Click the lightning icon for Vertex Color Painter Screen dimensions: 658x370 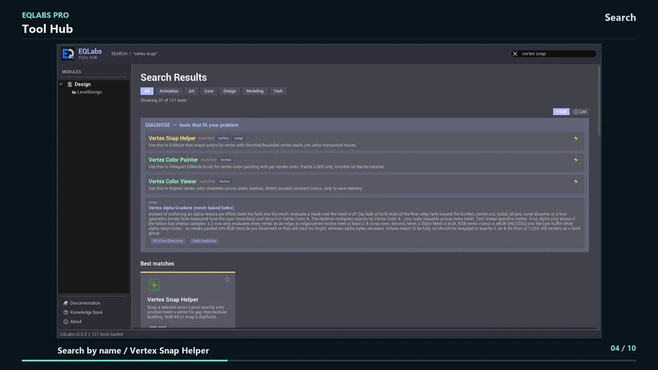pyautogui.click(x=576, y=160)
